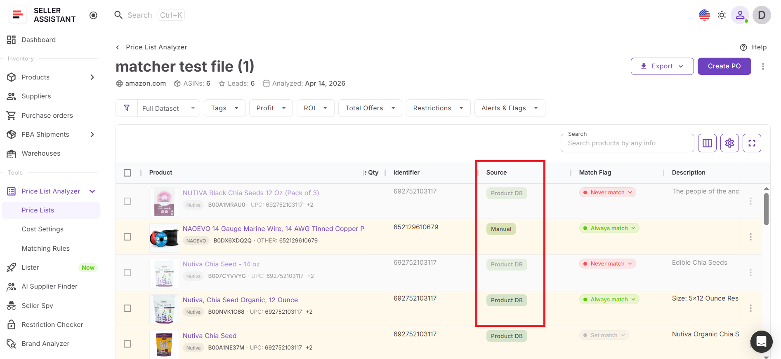Change Never match flag for B00A1MRAU0
This screenshot has width=781, height=359.
pos(607,193)
